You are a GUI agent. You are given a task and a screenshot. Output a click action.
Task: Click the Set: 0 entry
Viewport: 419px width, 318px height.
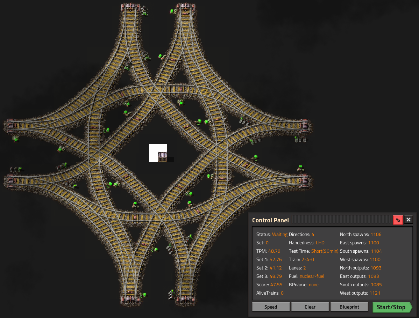pyautogui.click(x=262, y=243)
